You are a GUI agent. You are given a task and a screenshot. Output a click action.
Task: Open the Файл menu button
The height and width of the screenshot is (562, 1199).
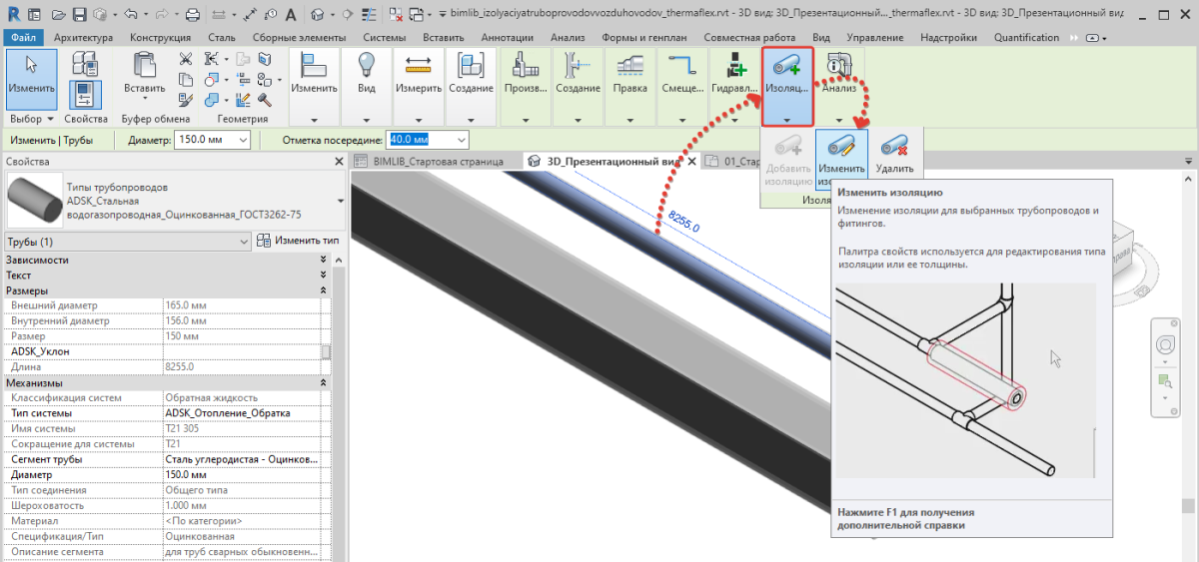[23, 38]
